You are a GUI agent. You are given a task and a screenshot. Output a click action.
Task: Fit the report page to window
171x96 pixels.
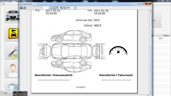54,8
